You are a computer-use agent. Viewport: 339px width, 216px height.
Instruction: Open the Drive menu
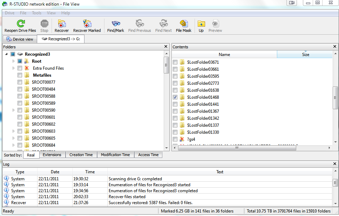(10, 13)
